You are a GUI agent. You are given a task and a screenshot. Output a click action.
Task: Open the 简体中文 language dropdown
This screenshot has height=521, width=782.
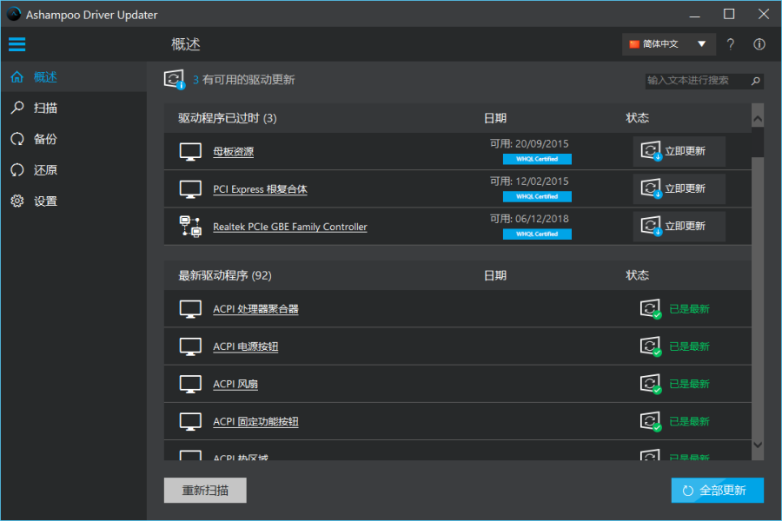pos(669,44)
